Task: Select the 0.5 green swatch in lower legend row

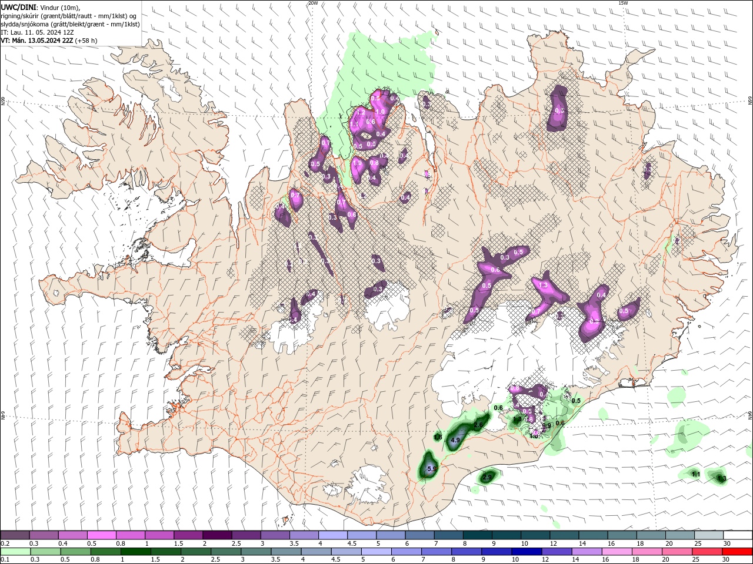Action: 75,552
